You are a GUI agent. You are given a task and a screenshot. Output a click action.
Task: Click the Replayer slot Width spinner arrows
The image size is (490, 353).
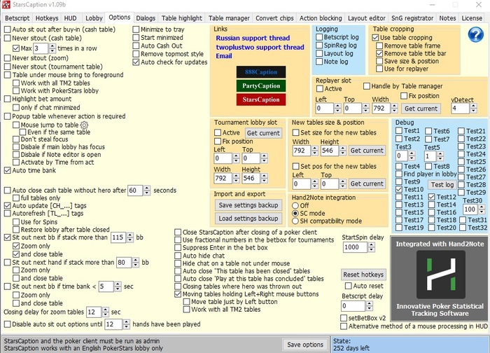(395, 109)
